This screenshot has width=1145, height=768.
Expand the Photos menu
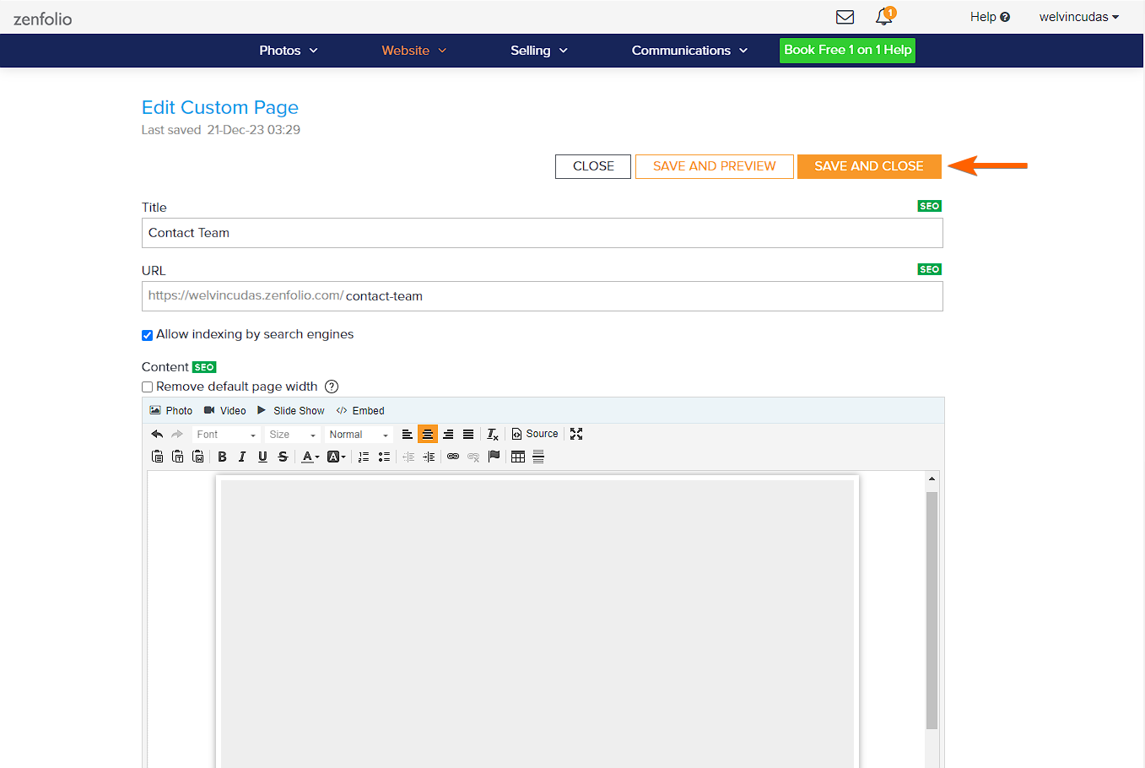pos(288,51)
